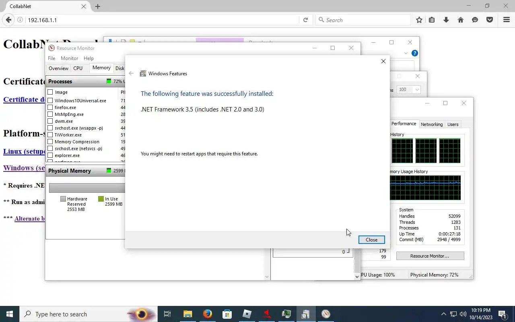Viewport: 515px width, 322px height.
Task: Click the smiley feedback icon in Firefox toolbar
Action: click(x=475, y=20)
